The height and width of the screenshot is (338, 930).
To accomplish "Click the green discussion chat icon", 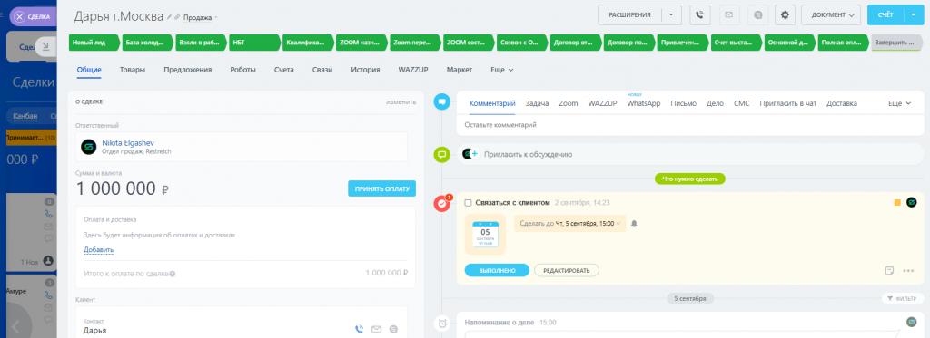I will pos(442,154).
